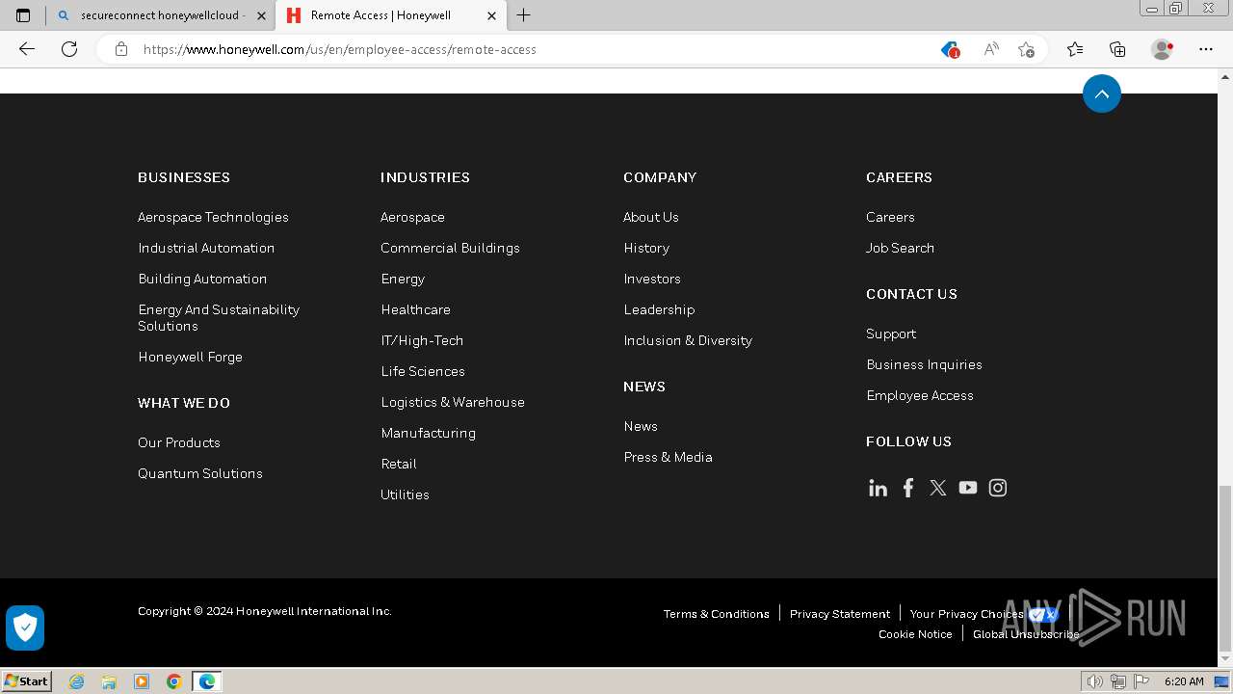Image resolution: width=1233 pixels, height=694 pixels.
Task: Launch Internet Explorer from taskbar
Action: tap(76, 681)
